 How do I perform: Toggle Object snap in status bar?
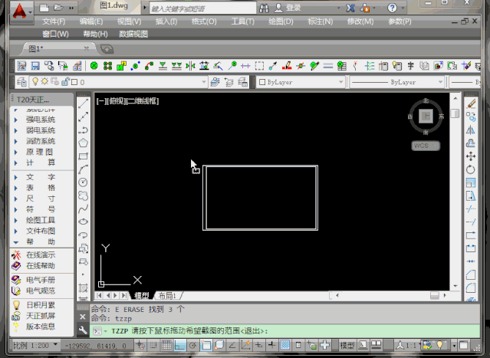[x=206, y=345]
